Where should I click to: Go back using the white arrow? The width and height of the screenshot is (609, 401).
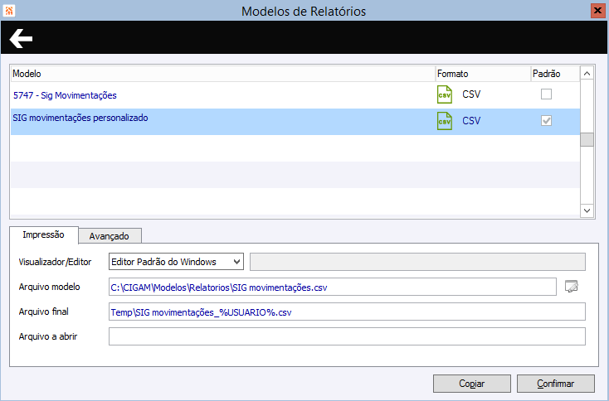[x=21, y=38]
